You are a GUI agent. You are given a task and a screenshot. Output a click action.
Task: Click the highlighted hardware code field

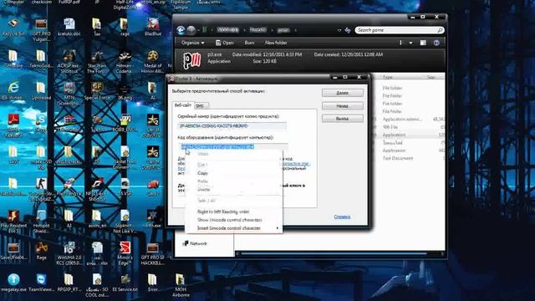tap(232, 147)
